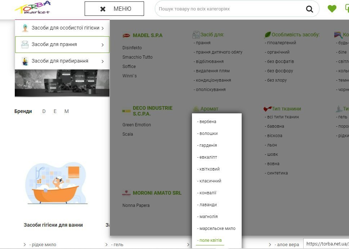Select '- ополіскування' filter
The width and height of the screenshot is (349, 249).
[x=210, y=90]
